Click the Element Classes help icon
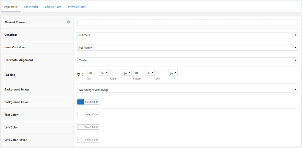The image size is (302, 148). click(68, 22)
